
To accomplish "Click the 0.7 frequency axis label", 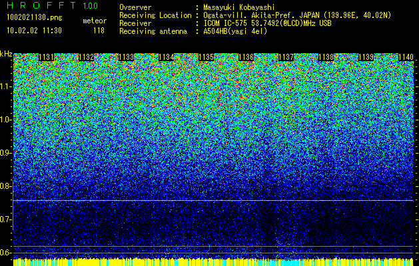I will pos(5,219).
